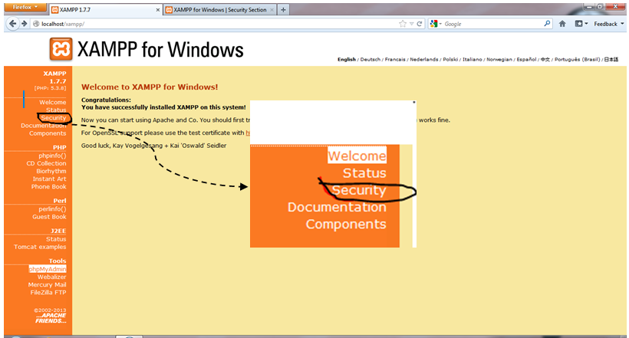Screen dimensions: 629x338
Task: Open Welcome in the XAMPP sidebar
Action: [x=53, y=102]
